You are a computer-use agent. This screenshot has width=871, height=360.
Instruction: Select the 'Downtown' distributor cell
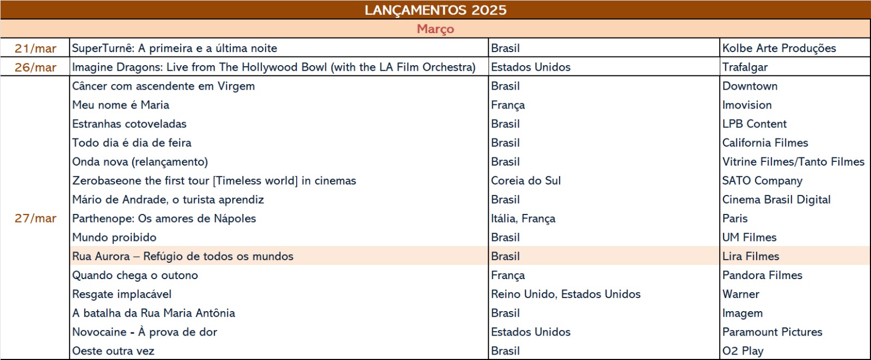(750, 86)
